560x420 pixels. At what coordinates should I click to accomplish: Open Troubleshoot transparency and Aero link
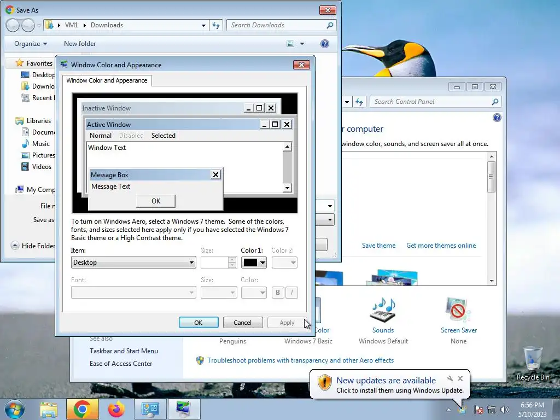300,360
